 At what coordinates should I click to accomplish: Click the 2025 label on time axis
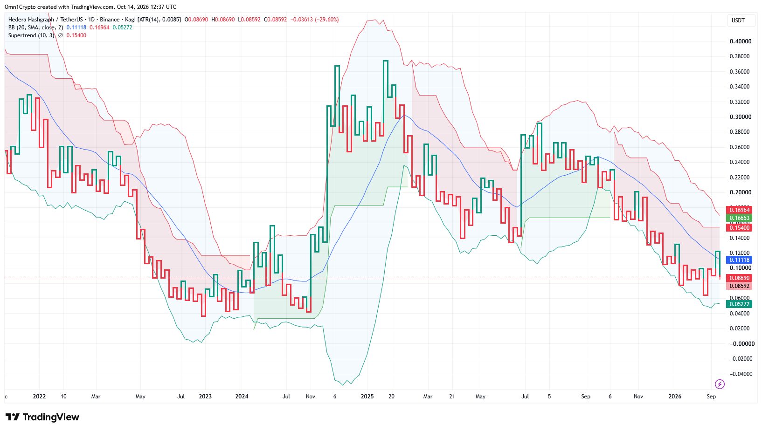tap(367, 397)
